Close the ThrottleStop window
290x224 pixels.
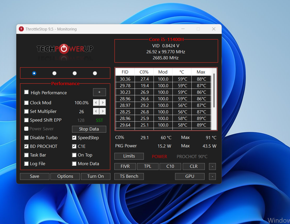coord(214,29)
